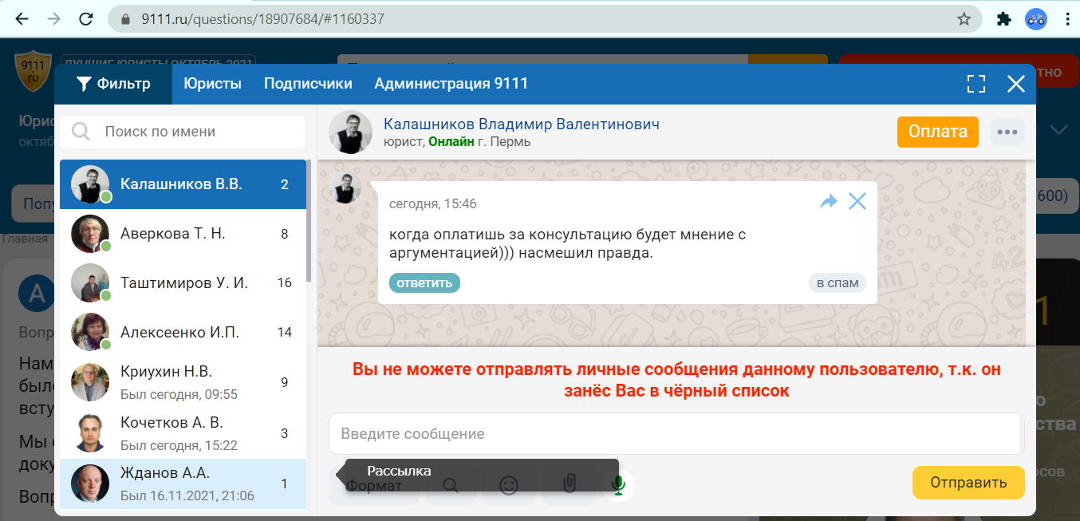Switch to the Юристы tab
The width and height of the screenshot is (1080, 521).
point(212,84)
